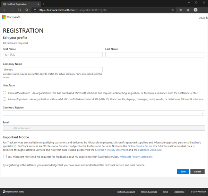Screen dimensions: 208x196
Task: Click the Cancel button
Action: click(197, 171)
